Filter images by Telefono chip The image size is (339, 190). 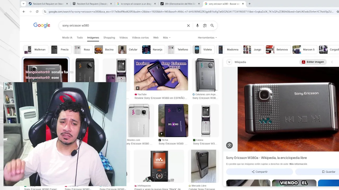click(x=179, y=49)
